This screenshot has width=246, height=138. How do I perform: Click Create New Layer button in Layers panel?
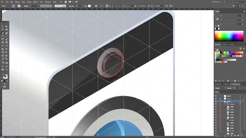tap(238, 136)
